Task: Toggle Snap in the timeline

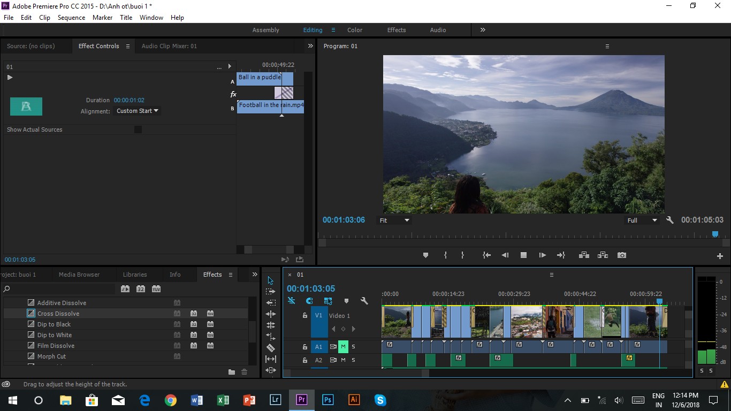Action: pos(309,301)
